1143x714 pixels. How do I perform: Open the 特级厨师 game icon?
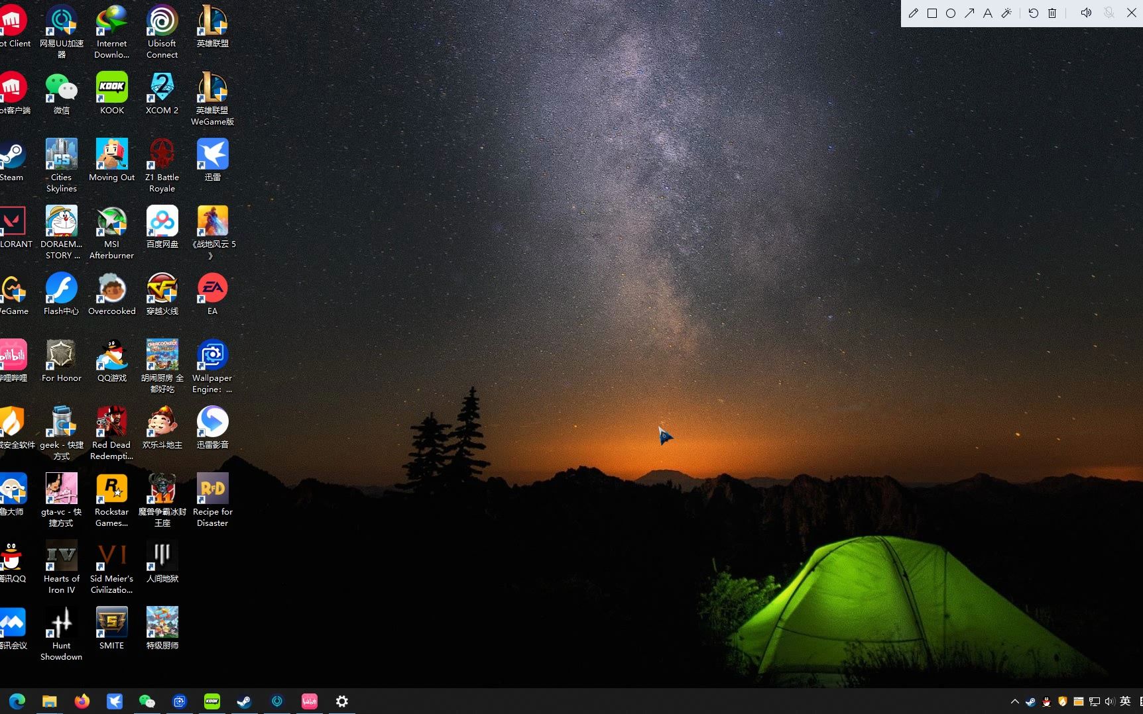point(162,629)
